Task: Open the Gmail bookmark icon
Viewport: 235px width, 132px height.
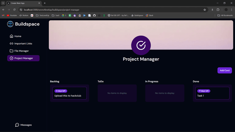Action: point(3,15)
